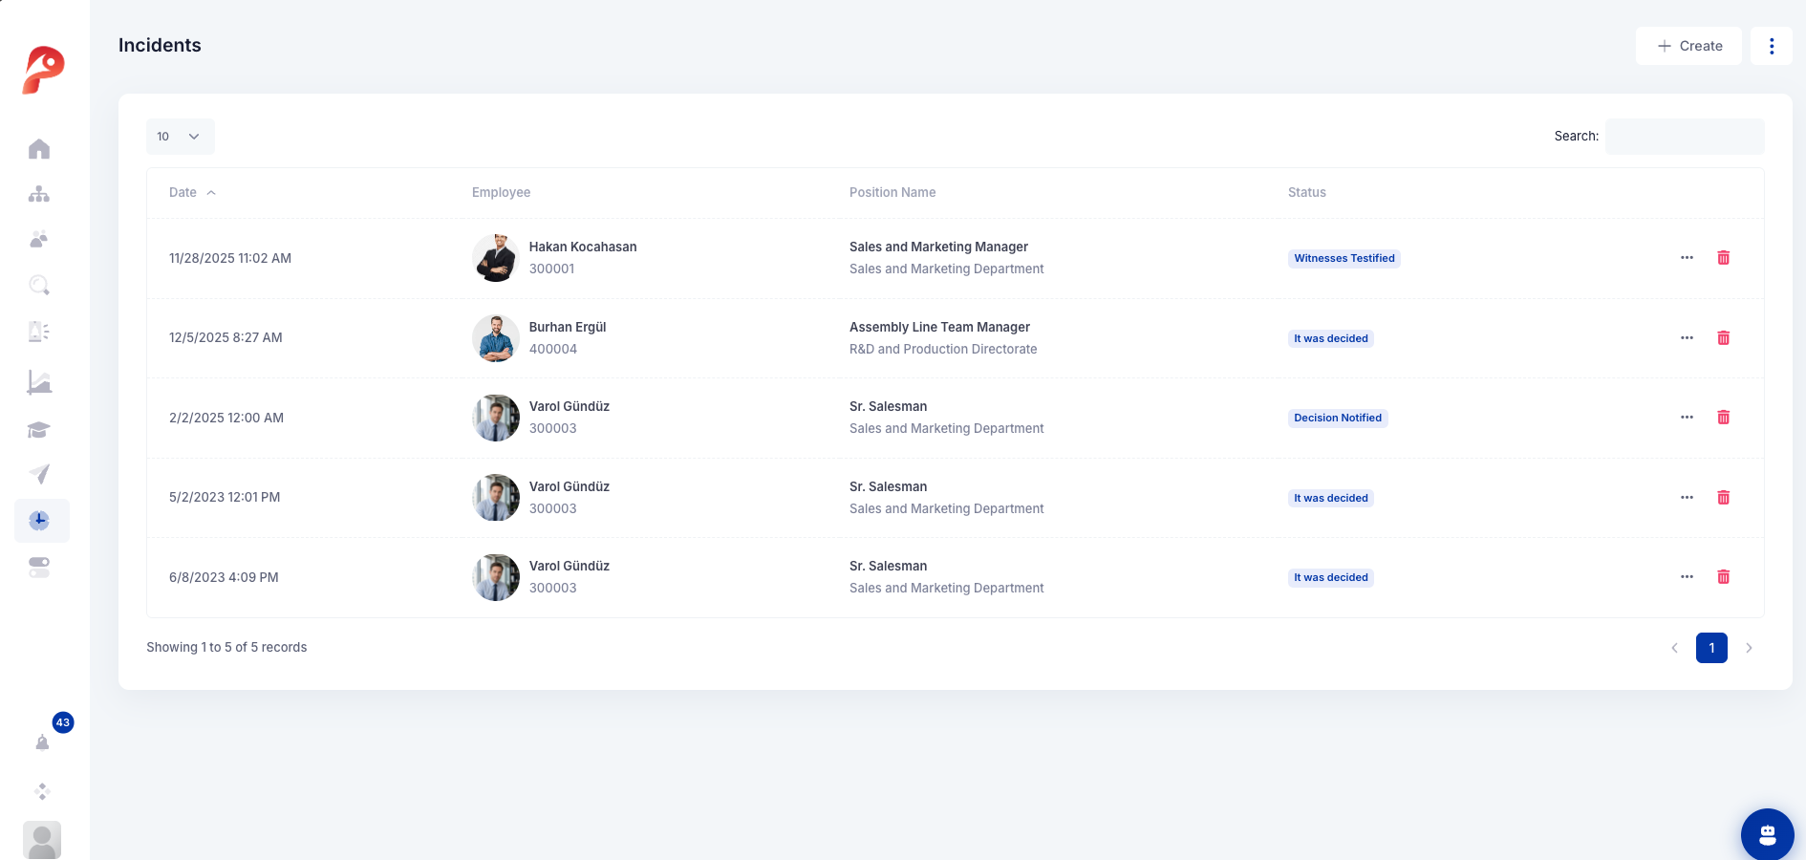
Task: Expand the page size dropdown showing 10
Action: click(181, 137)
